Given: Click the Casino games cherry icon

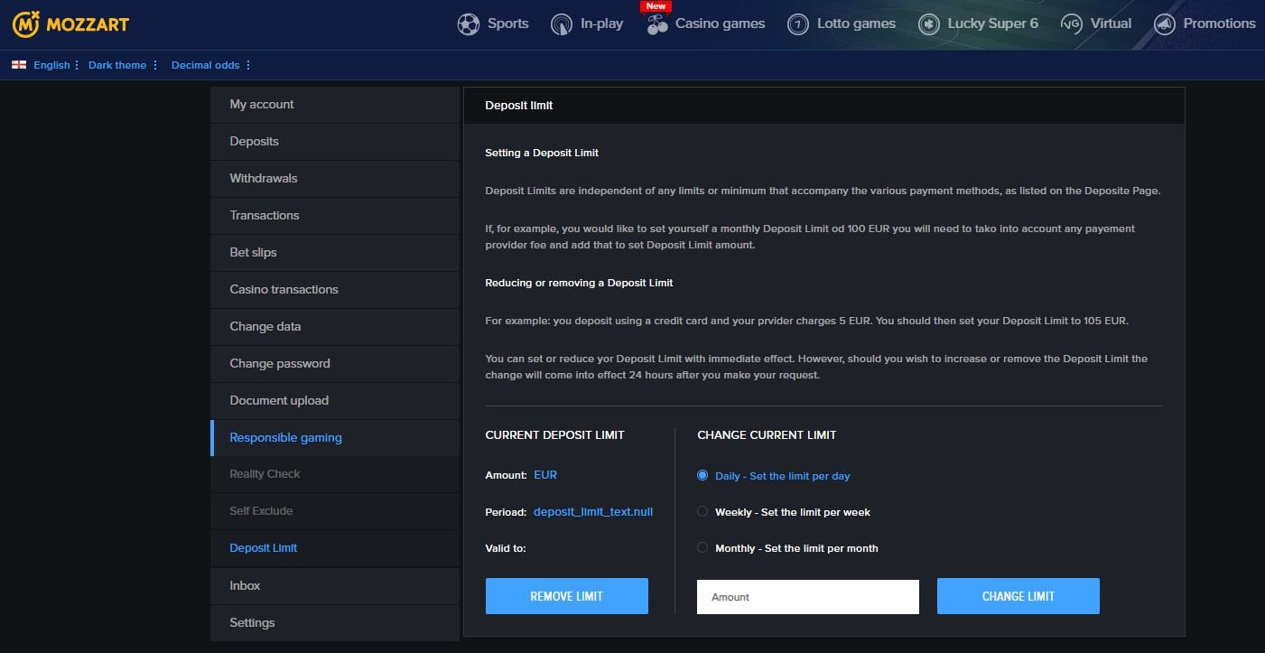Looking at the screenshot, I should coord(657,25).
